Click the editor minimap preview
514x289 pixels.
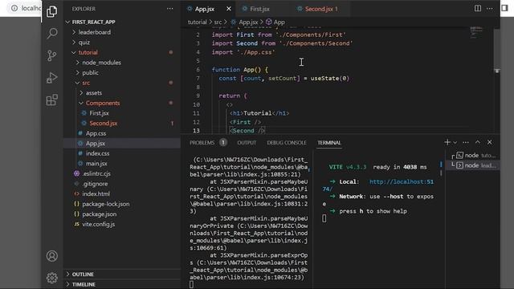(x=476, y=32)
